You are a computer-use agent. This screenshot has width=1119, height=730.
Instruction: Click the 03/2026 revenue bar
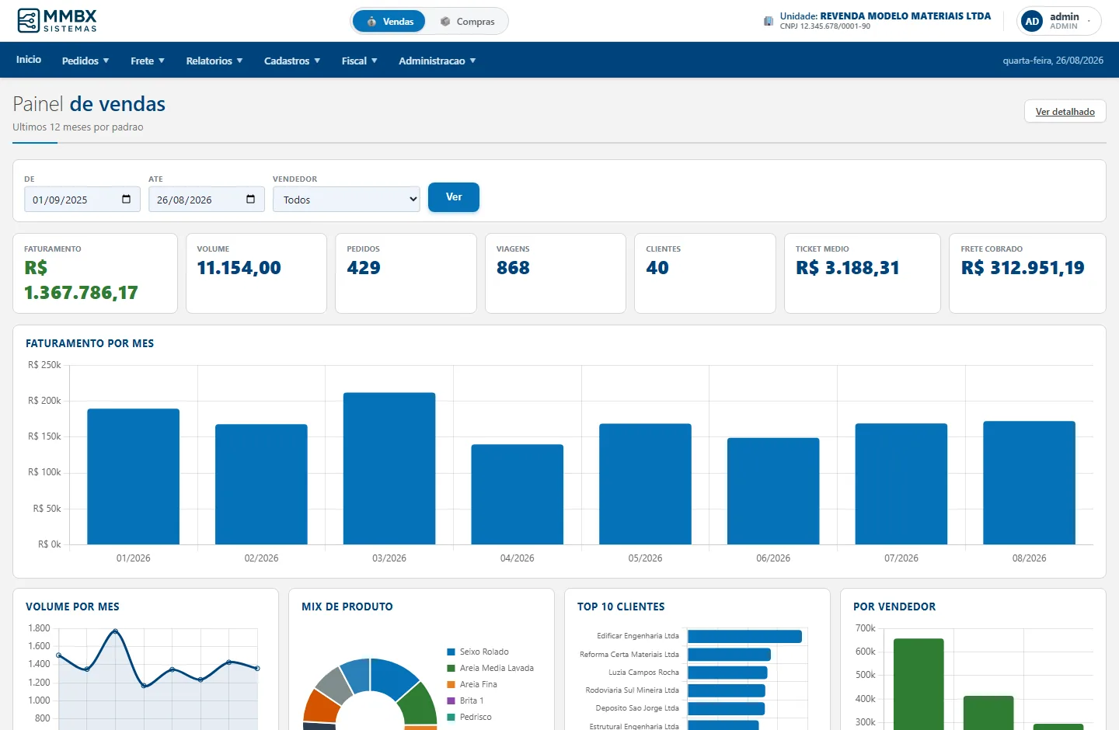(389, 468)
